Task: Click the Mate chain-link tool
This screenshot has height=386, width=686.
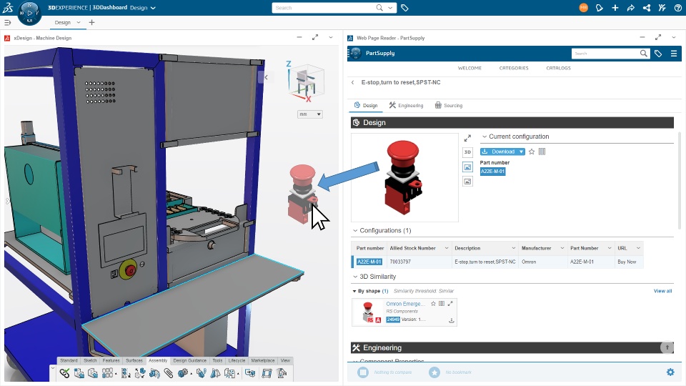Action: pos(65,373)
